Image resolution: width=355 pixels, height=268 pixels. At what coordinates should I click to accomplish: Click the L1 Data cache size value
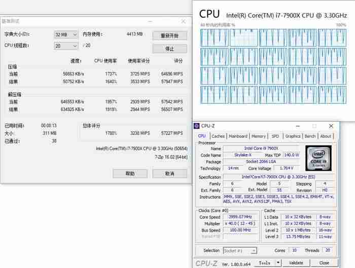click(x=298, y=217)
